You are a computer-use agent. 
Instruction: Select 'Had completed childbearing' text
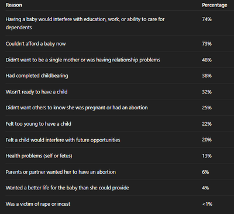(x=37, y=75)
